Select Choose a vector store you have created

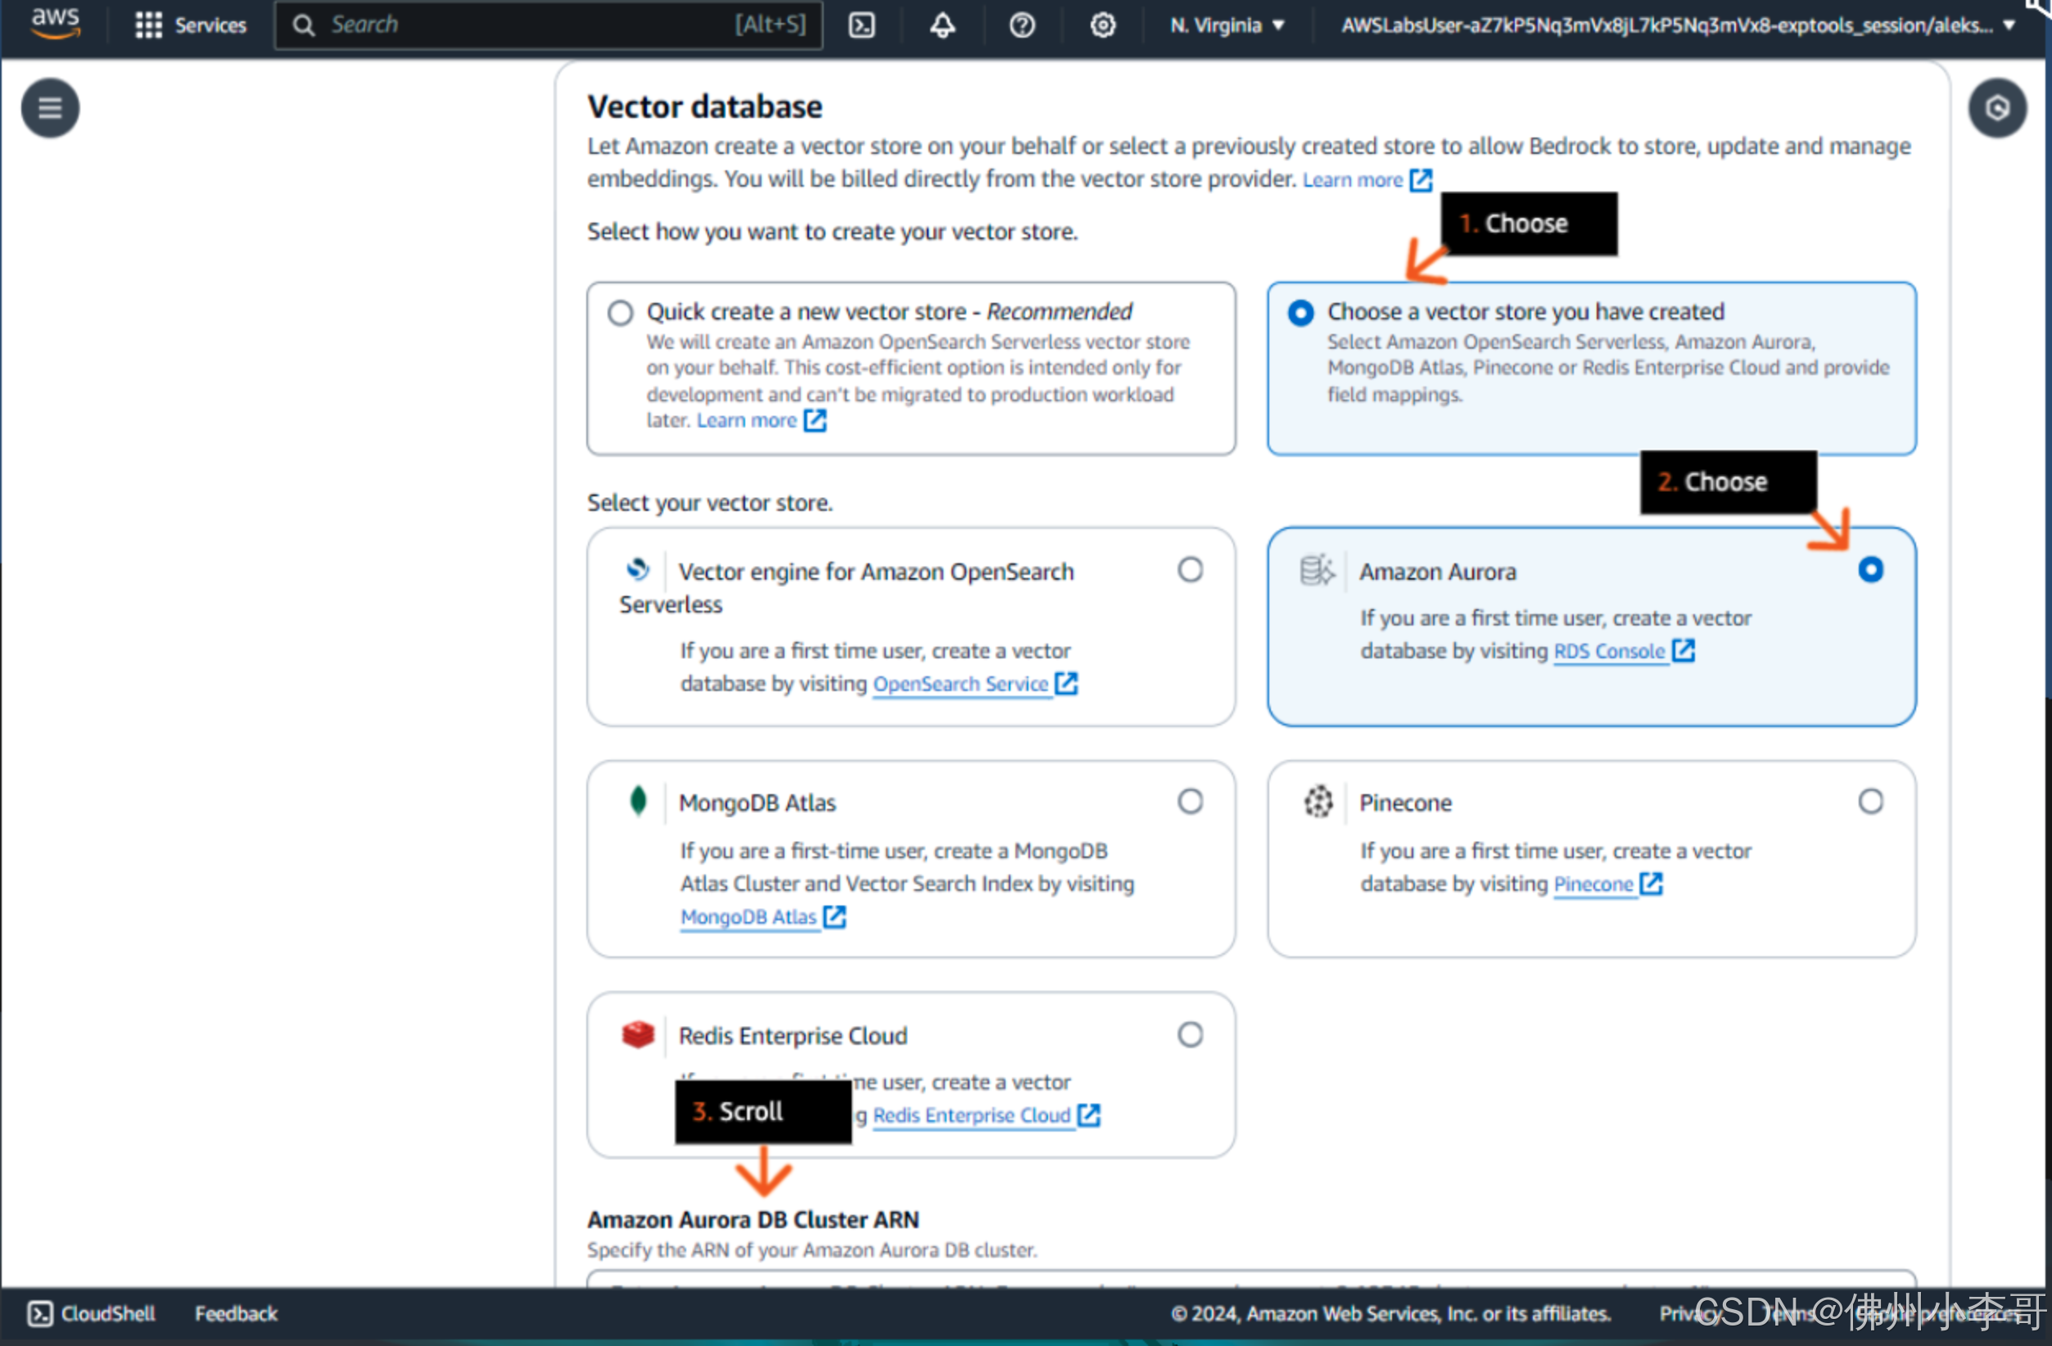tap(1300, 312)
